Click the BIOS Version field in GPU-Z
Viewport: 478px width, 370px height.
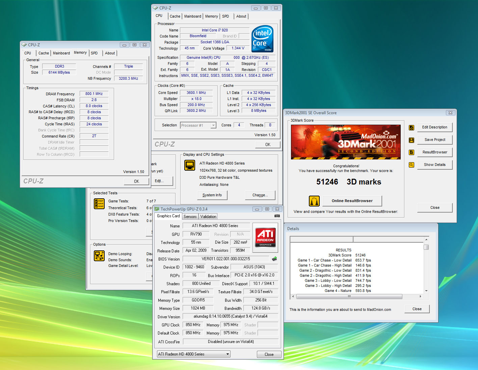pos(226,259)
